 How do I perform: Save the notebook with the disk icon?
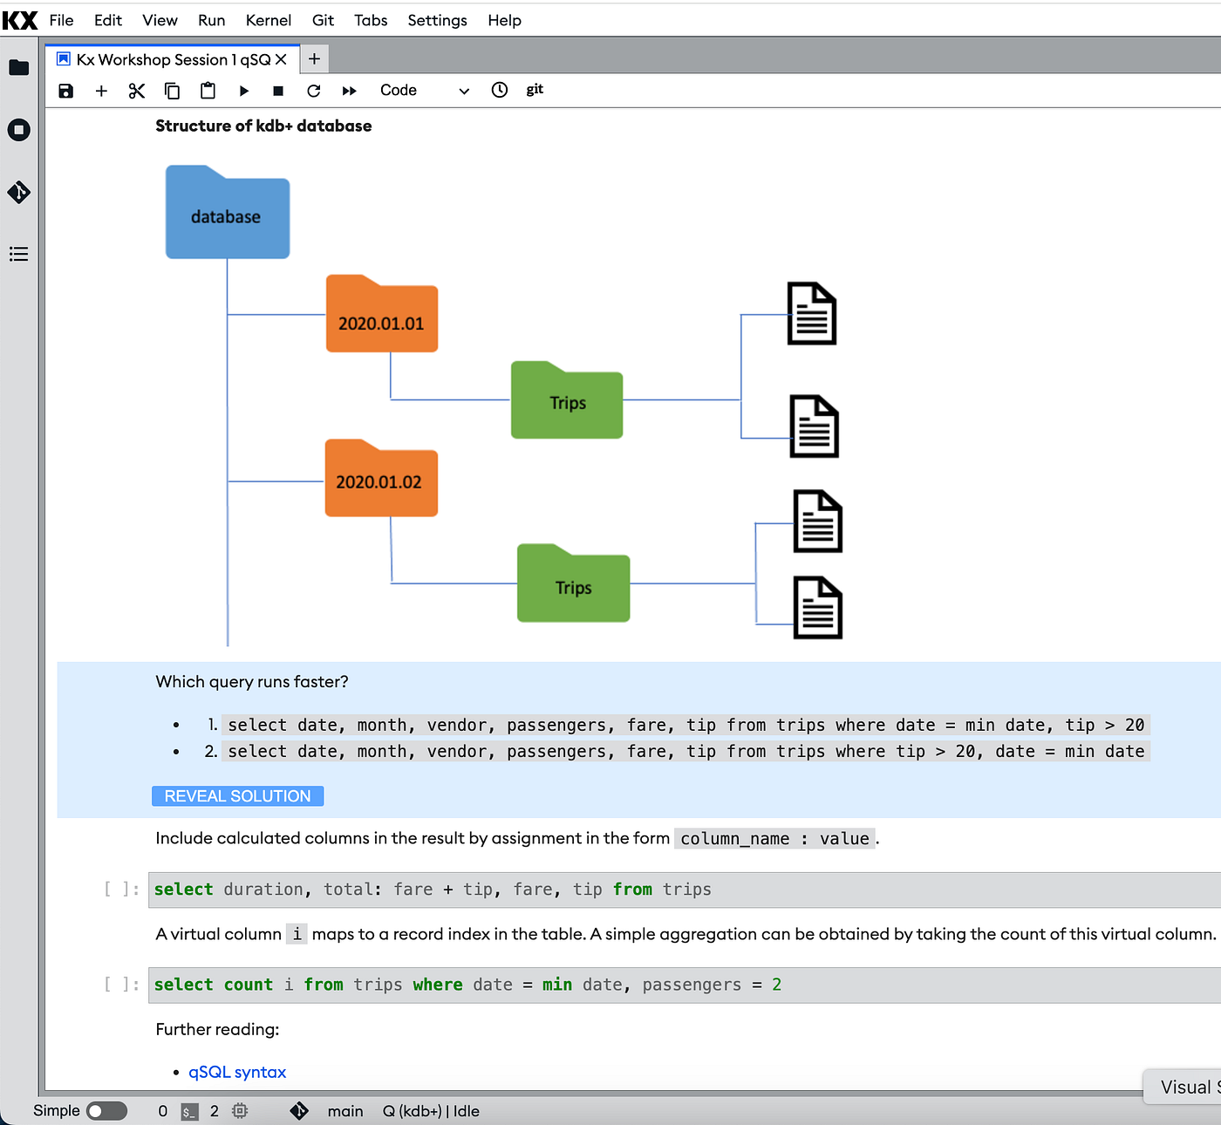coord(66,91)
